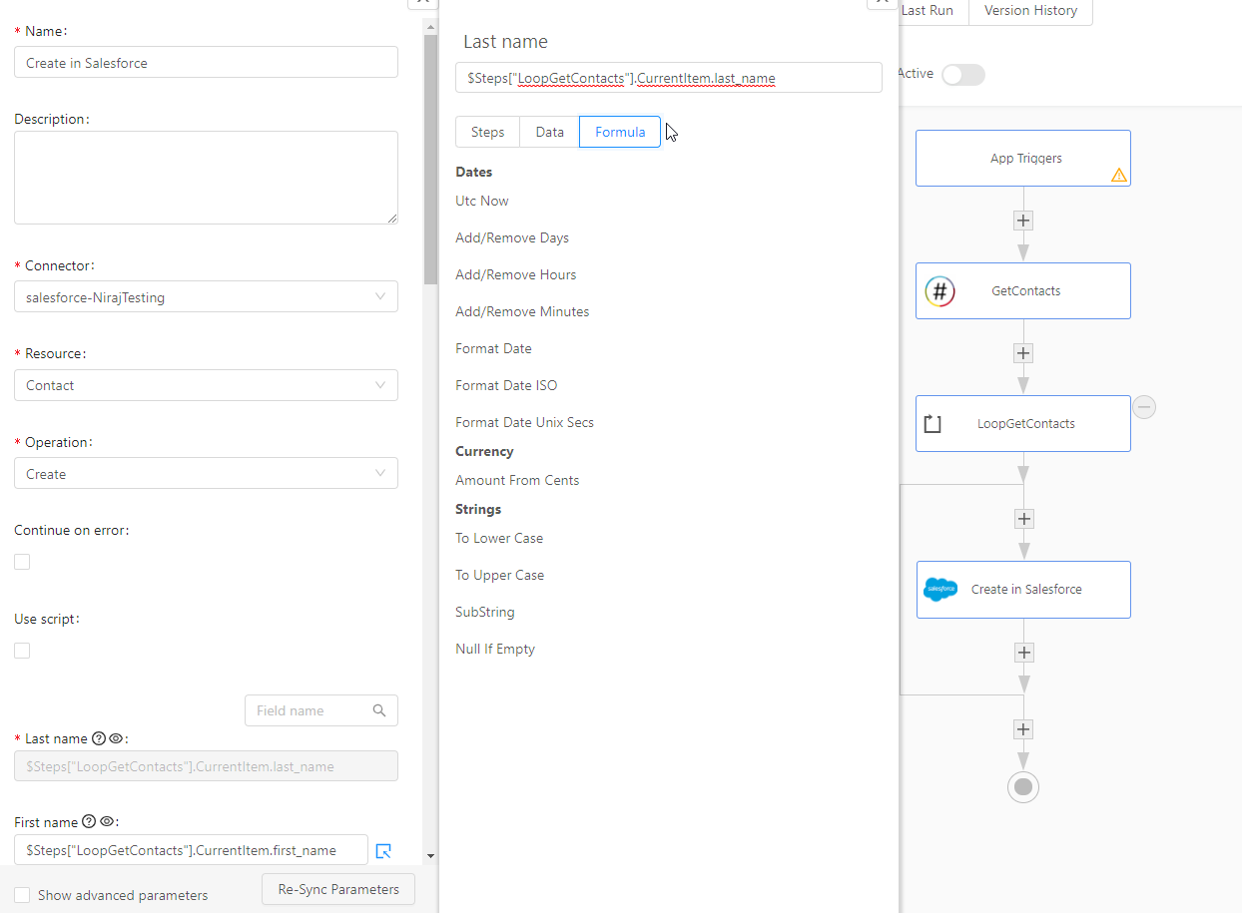Click the search icon in Field name box
The image size is (1242, 915).
(379, 710)
